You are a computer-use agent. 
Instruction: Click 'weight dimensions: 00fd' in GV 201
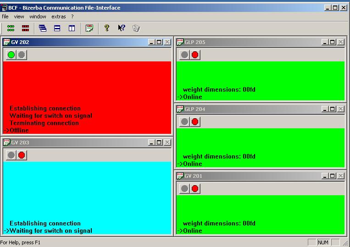pyautogui.click(x=219, y=223)
